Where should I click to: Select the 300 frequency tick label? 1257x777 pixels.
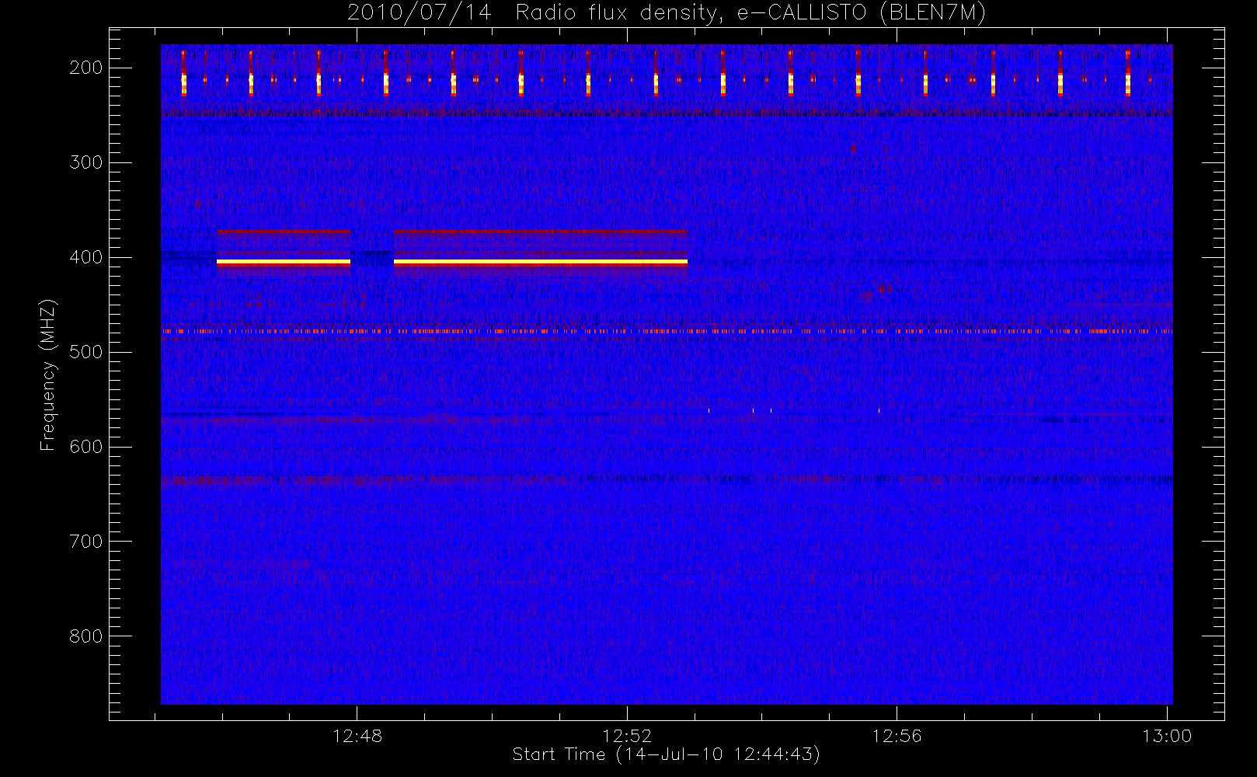[86, 162]
